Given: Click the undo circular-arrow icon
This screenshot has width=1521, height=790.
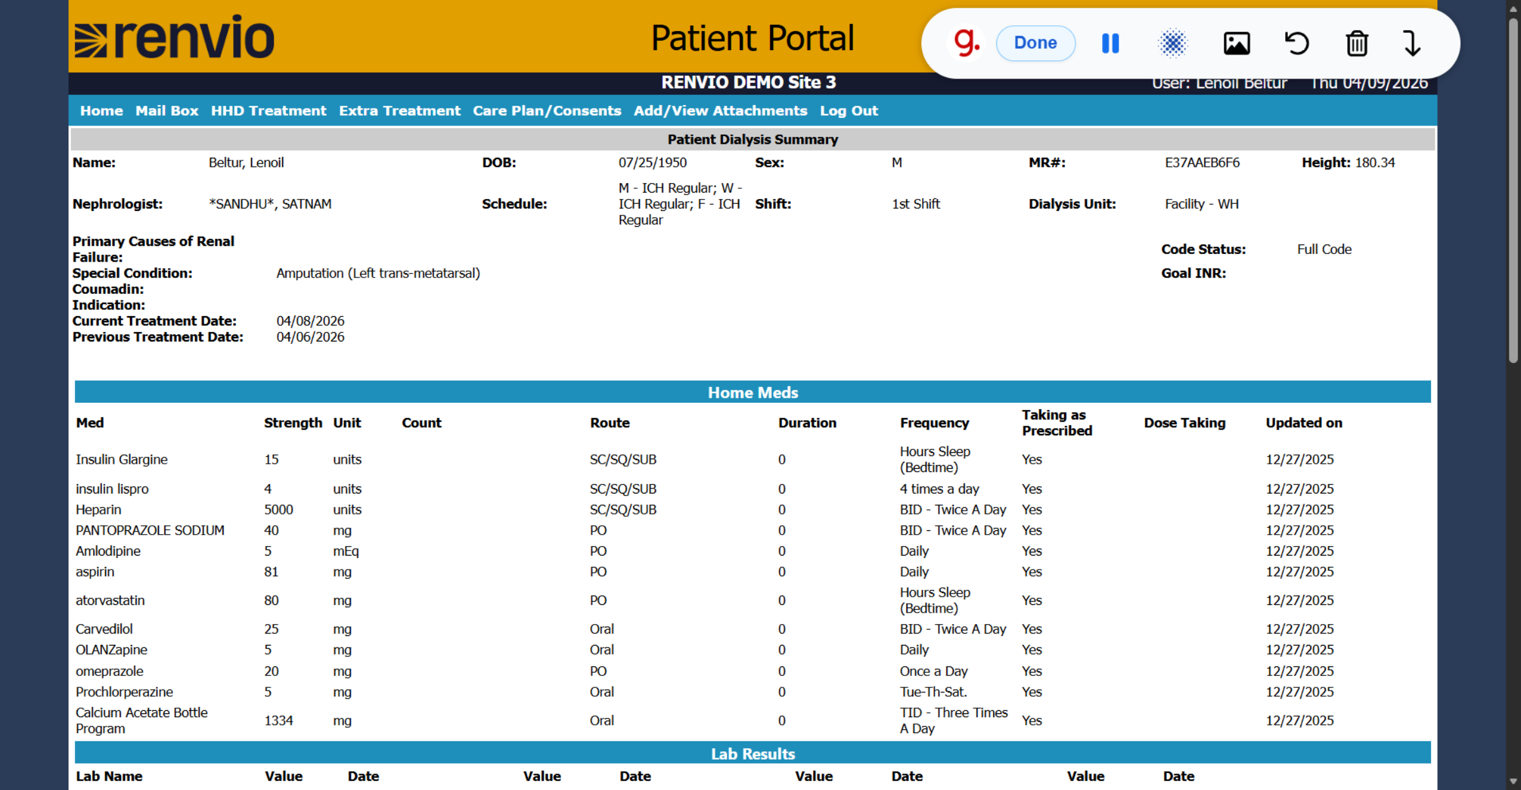Looking at the screenshot, I should click(x=1297, y=43).
